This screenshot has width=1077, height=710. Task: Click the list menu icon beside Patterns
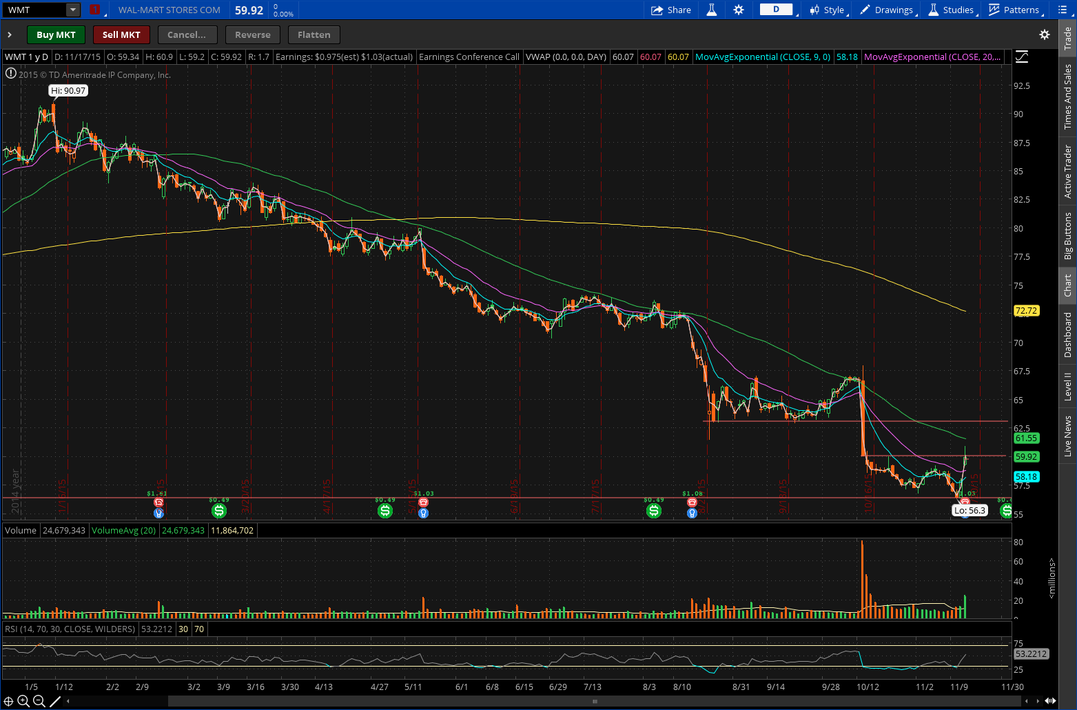pyautogui.click(x=1061, y=10)
